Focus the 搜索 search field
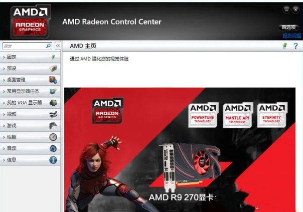Viewport: 303px width, 212px height. [x=27, y=46]
